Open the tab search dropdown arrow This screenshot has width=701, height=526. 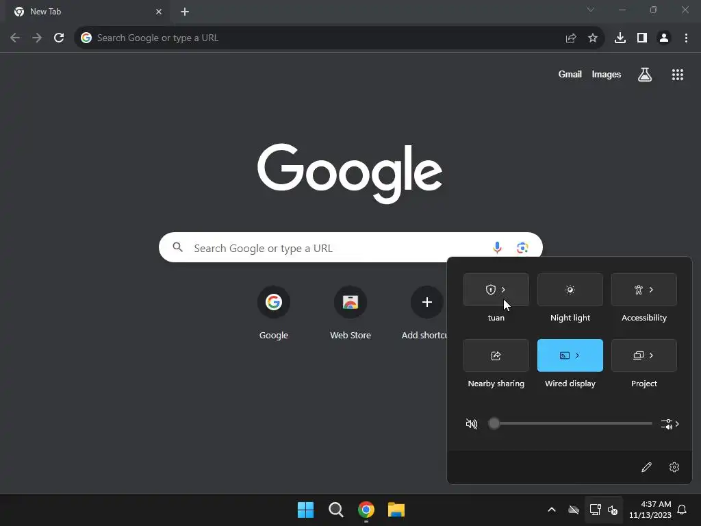[591, 10]
